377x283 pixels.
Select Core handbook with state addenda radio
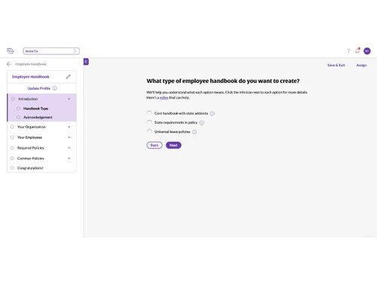pos(149,113)
